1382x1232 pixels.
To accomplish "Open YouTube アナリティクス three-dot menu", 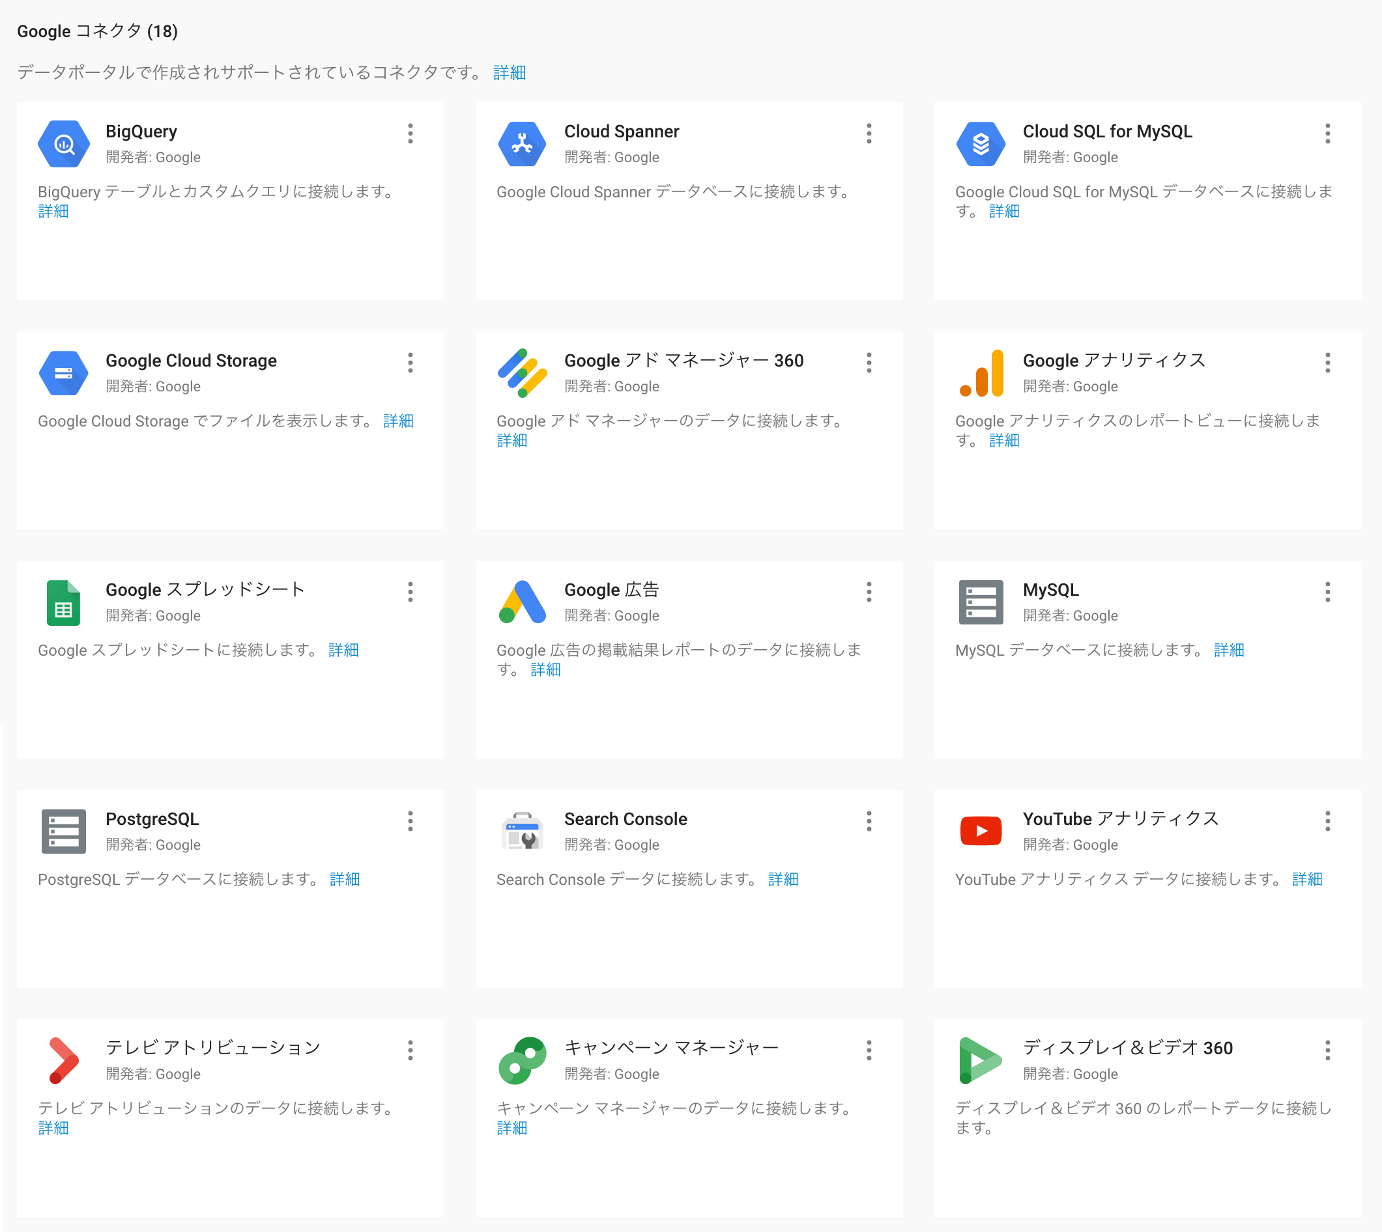I will click(1327, 821).
